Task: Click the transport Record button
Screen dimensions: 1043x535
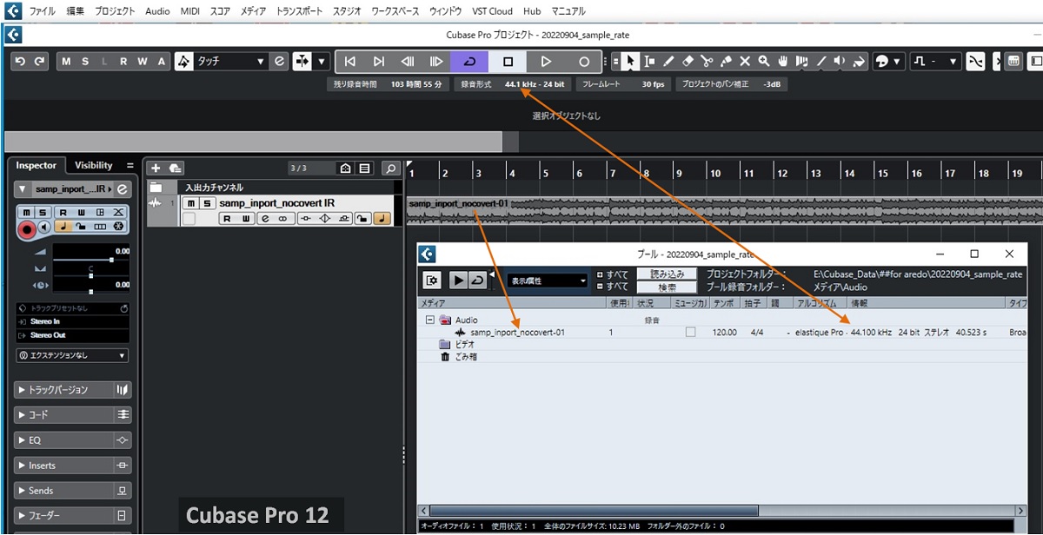Action: [584, 62]
